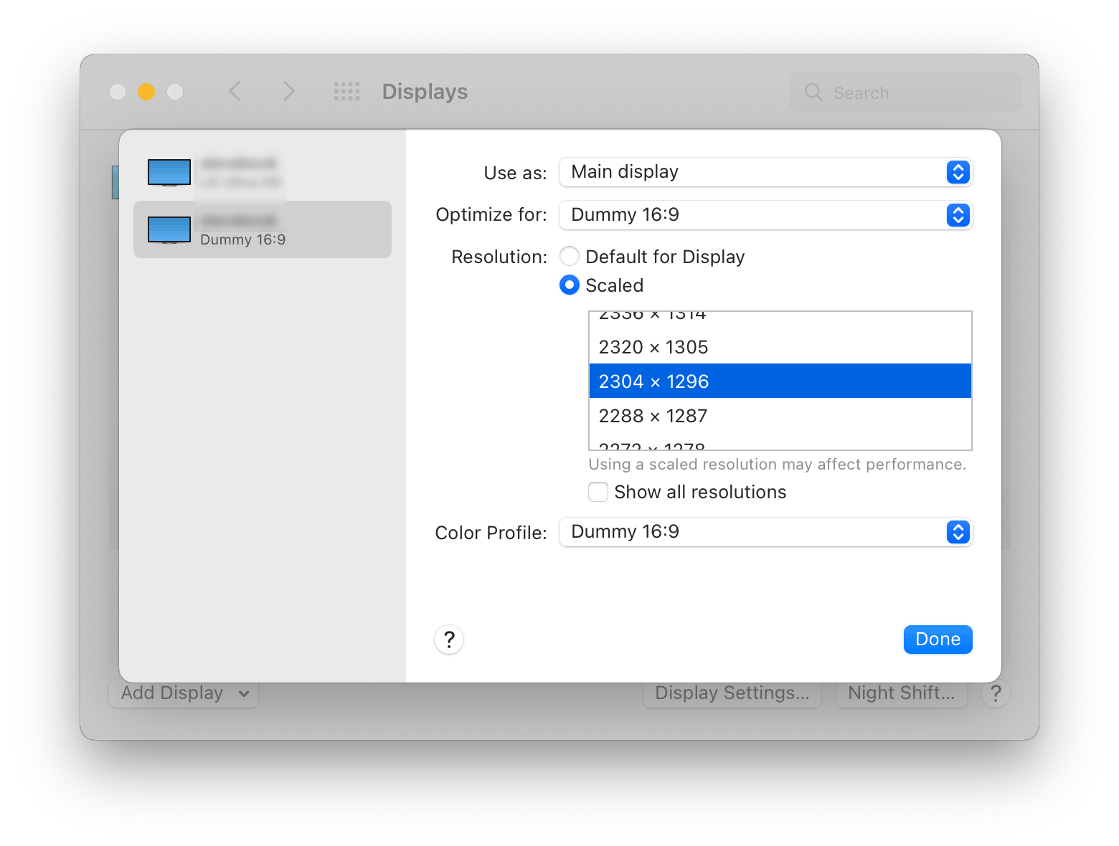Click the magnifier icon in Search field
The height and width of the screenshot is (846, 1119).
pos(813,92)
